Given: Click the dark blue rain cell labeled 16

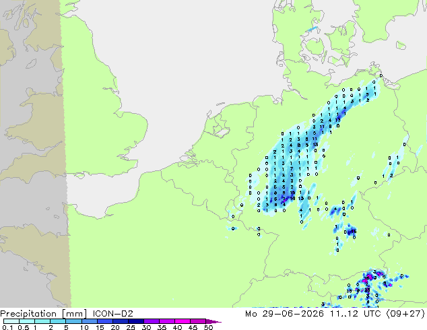Looking at the screenshot, I should [350, 231].
